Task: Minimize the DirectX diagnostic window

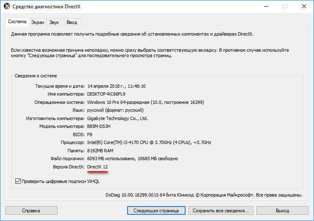Action: (x=266, y=6)
